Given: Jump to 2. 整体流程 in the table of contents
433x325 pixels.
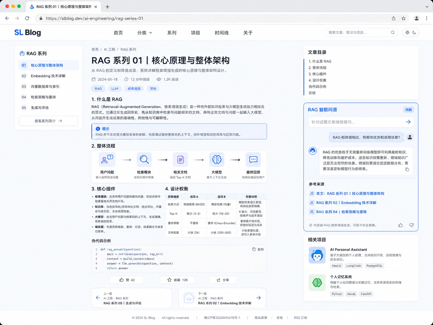Looking at the screenshot, I should click(317, 68).
